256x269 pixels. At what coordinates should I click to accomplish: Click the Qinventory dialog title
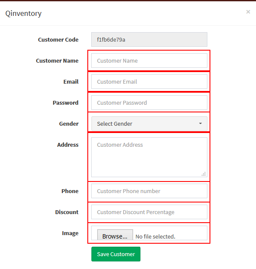pyautogui.click(x=23, y=13)
